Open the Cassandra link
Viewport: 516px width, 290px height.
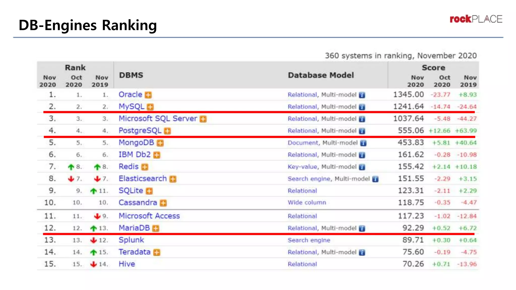[x=138, y=202]
